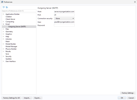Viewport: 137px width, 100px height.
Task: Select the Updates preferences page
Action: coord(8,59)
